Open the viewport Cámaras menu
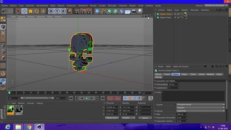 coord(21,17)
